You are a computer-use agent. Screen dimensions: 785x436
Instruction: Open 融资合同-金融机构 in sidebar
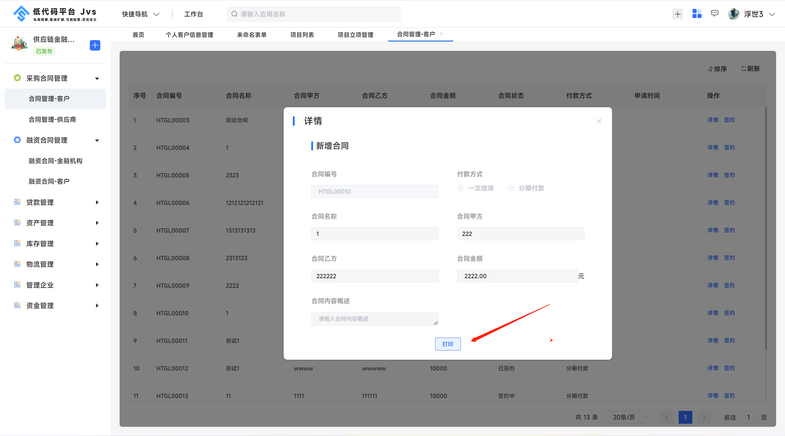(x=55, y=161)
